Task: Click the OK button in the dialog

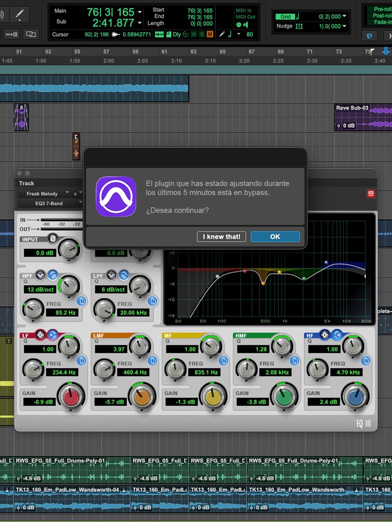Action: (x=275, y=237)
